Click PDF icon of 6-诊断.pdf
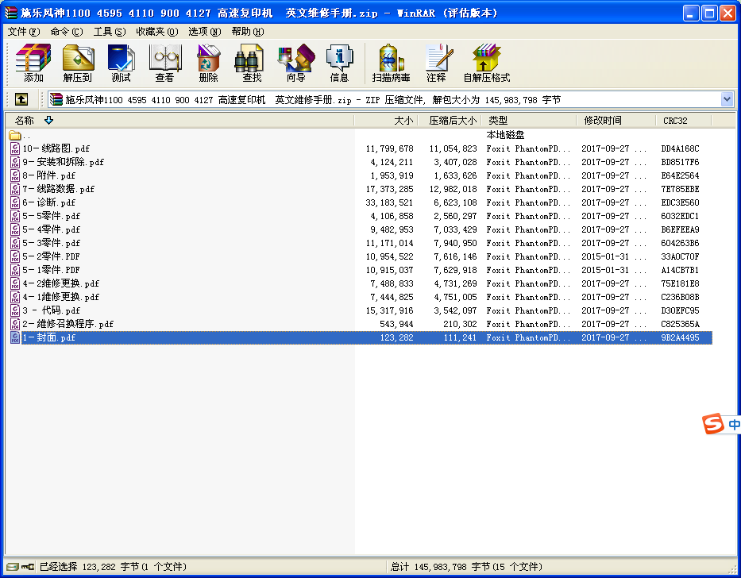This screenshot has width=741, height=578. coord(15,202)
